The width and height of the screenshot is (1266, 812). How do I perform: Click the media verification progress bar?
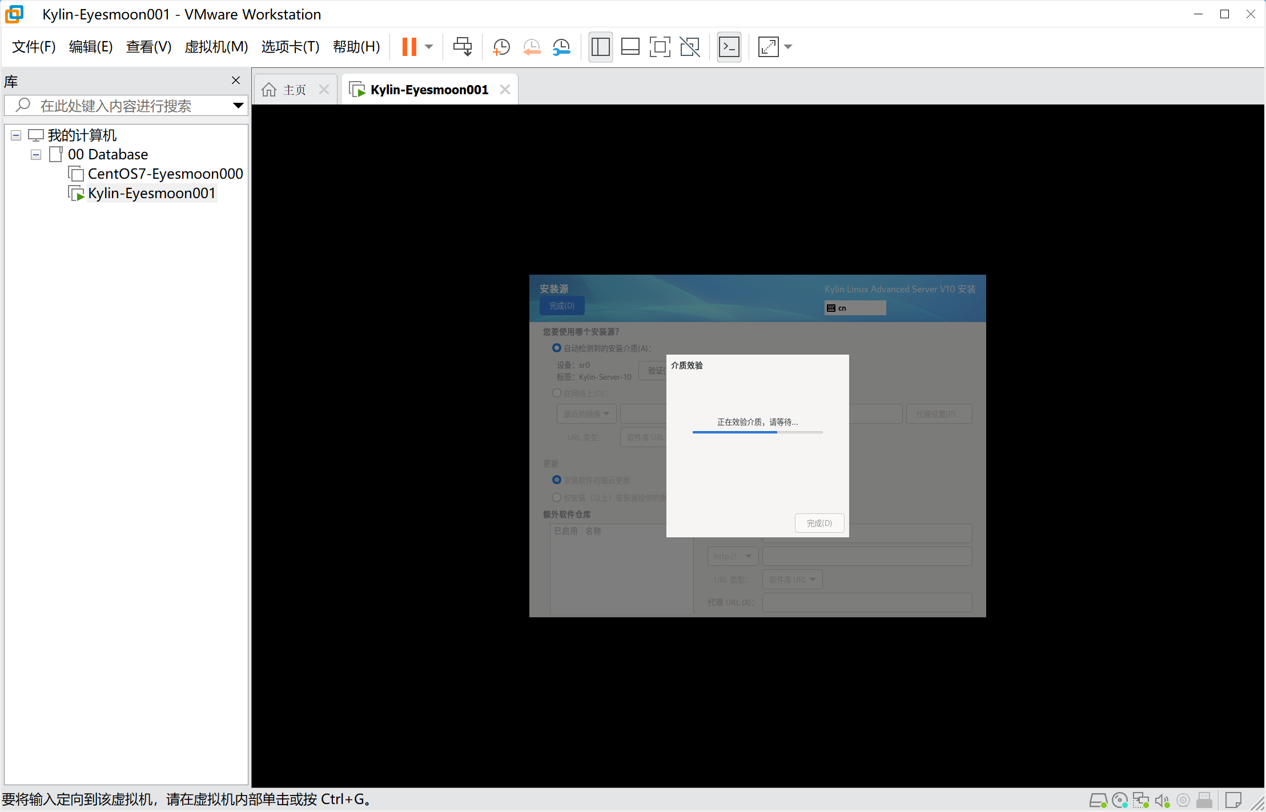757,432
